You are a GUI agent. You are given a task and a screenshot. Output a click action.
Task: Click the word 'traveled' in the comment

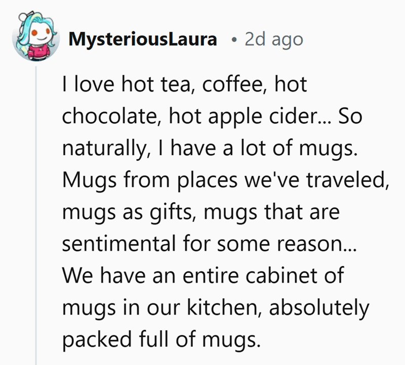point(347,179)
